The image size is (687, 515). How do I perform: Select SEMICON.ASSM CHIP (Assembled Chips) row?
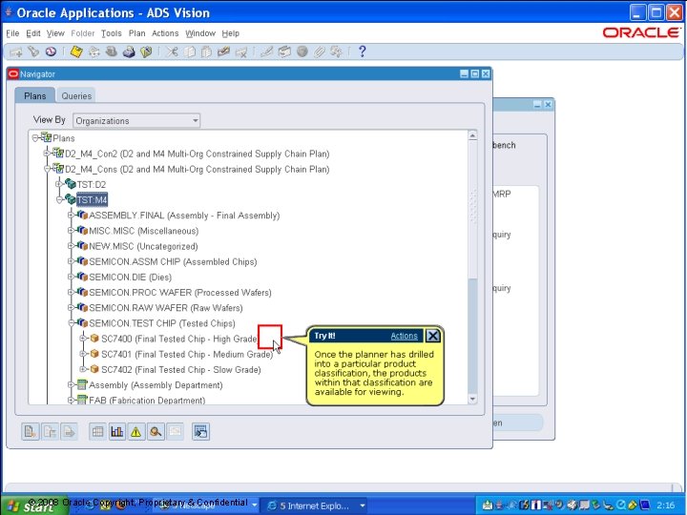point(173,262)
